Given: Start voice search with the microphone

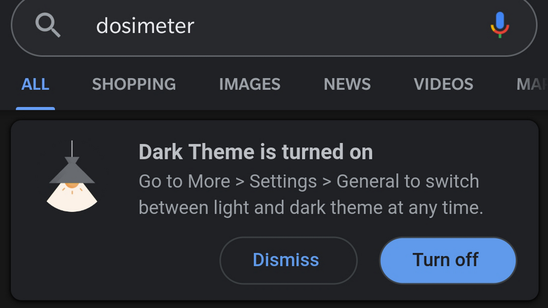Looking at the screenshot, I should click(x=500, y=25).
